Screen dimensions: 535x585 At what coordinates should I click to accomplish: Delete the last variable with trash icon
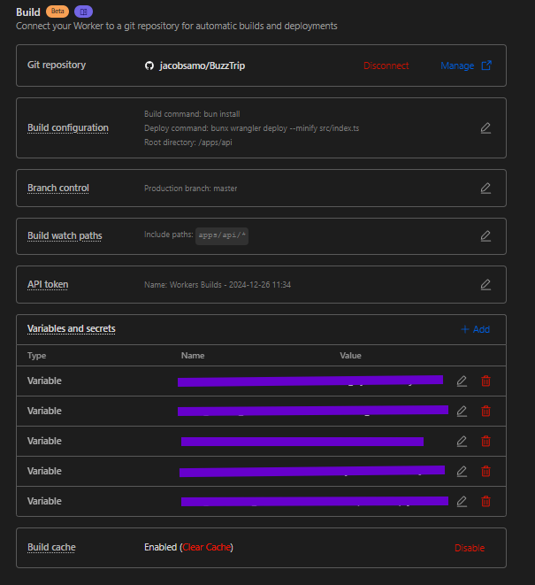pyautogui.click(x=485, y=501)
